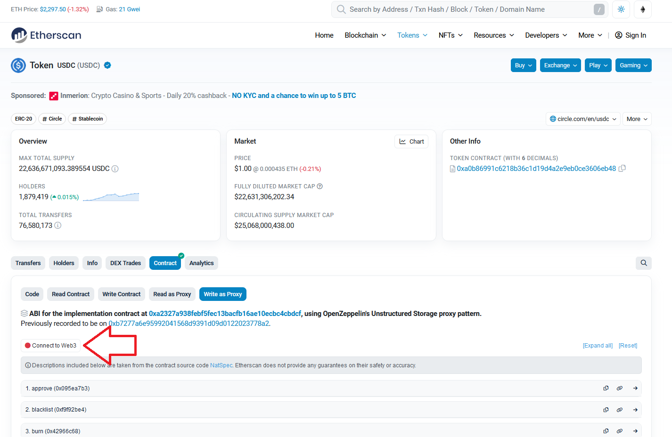Switch to the Holders tab
Viewport: 672px width, 437px height.
(x=64, y=263)
